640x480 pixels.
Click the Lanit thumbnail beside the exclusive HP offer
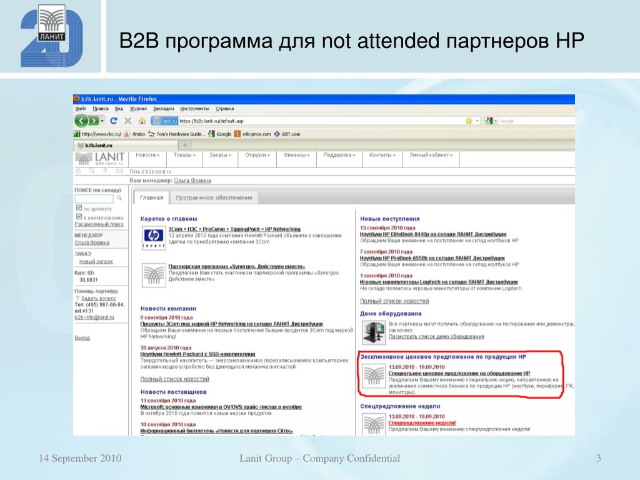point(374,376)
